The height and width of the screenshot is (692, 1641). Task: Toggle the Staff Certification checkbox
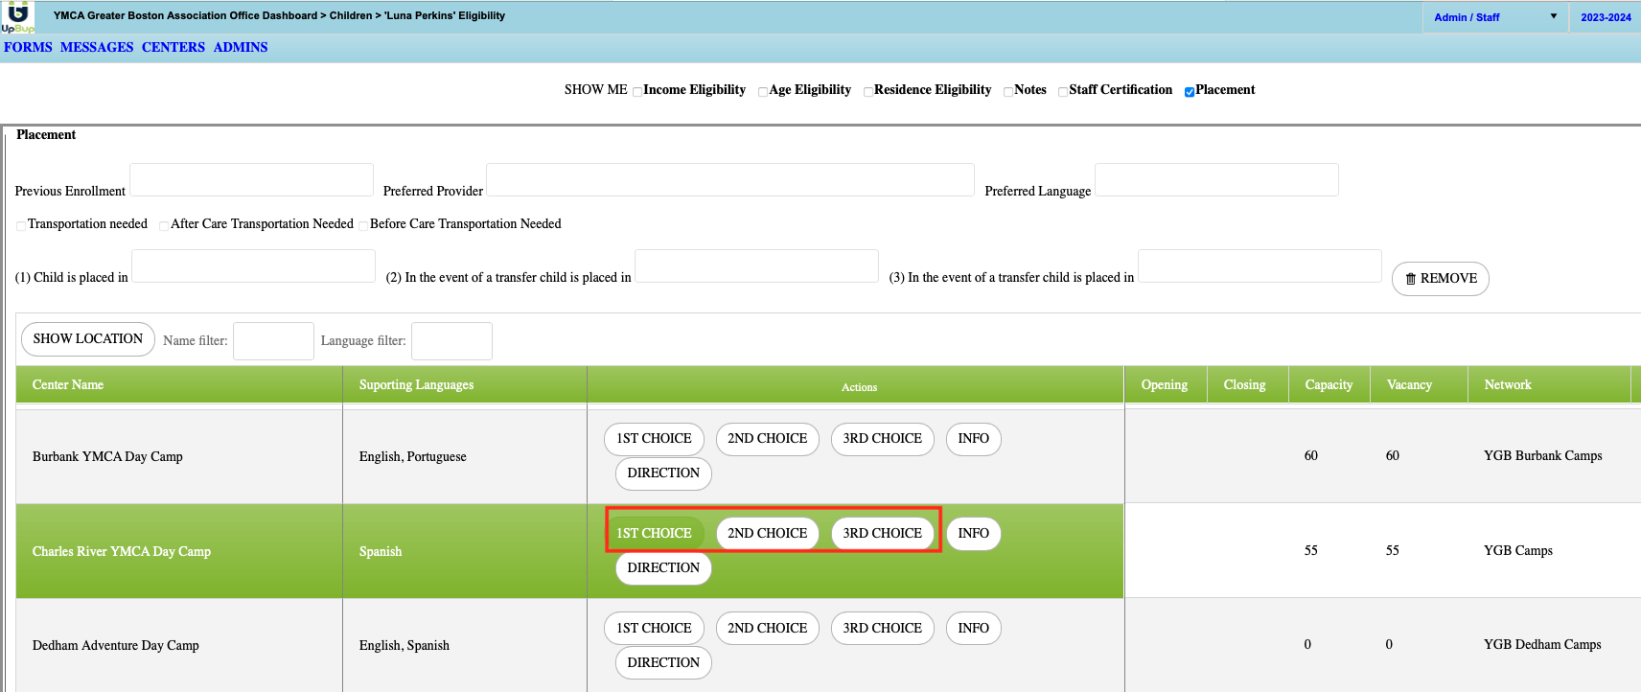click(1063, 92)
